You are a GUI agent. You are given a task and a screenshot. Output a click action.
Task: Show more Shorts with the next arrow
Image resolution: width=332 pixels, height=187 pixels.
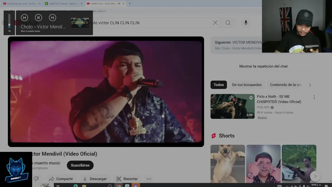tap(315, 176)
